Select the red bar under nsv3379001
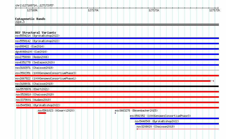The height and width of the screenshot is (139, 226). pos(118,102)
